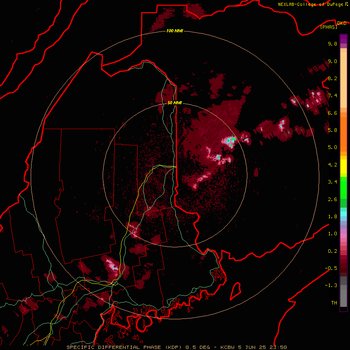Click the DKD product code label
Viewport: 350px width, 350px height.
(x=342, y=23)
